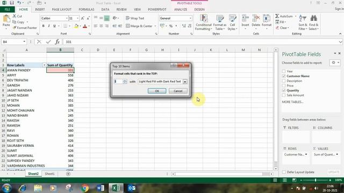The image size is (344, 193).
Task: Click the AutoSum sigma icon
Action: pos(277,16)
